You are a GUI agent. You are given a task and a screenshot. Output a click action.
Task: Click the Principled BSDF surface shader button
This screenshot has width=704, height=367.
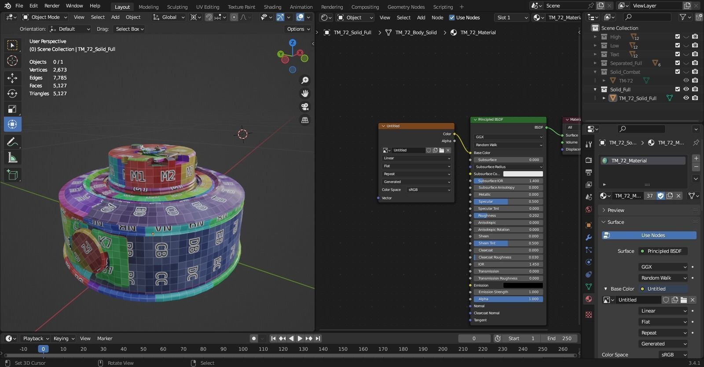click(663, 251)
